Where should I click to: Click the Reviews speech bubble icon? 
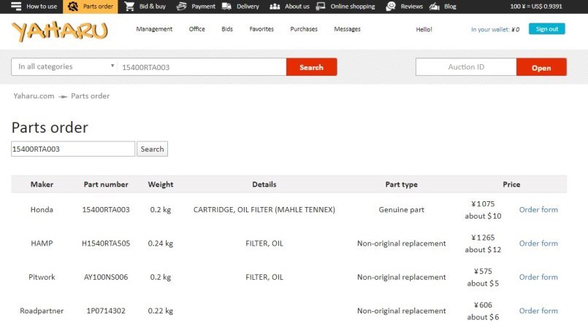[x=391, y=7]
